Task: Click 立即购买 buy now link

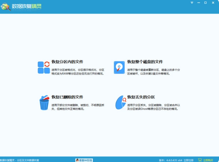Action: pyautogui.click(x=208, y=160)
